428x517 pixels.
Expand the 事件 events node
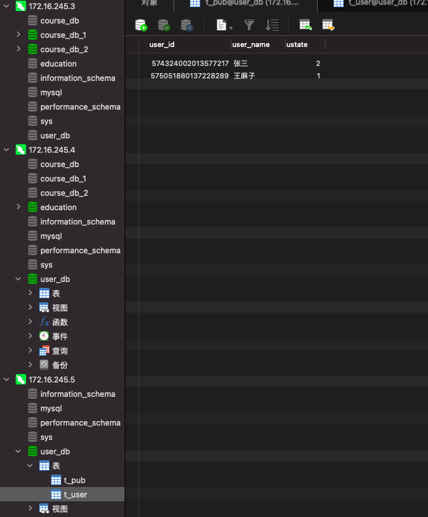(x=30, y=336)
